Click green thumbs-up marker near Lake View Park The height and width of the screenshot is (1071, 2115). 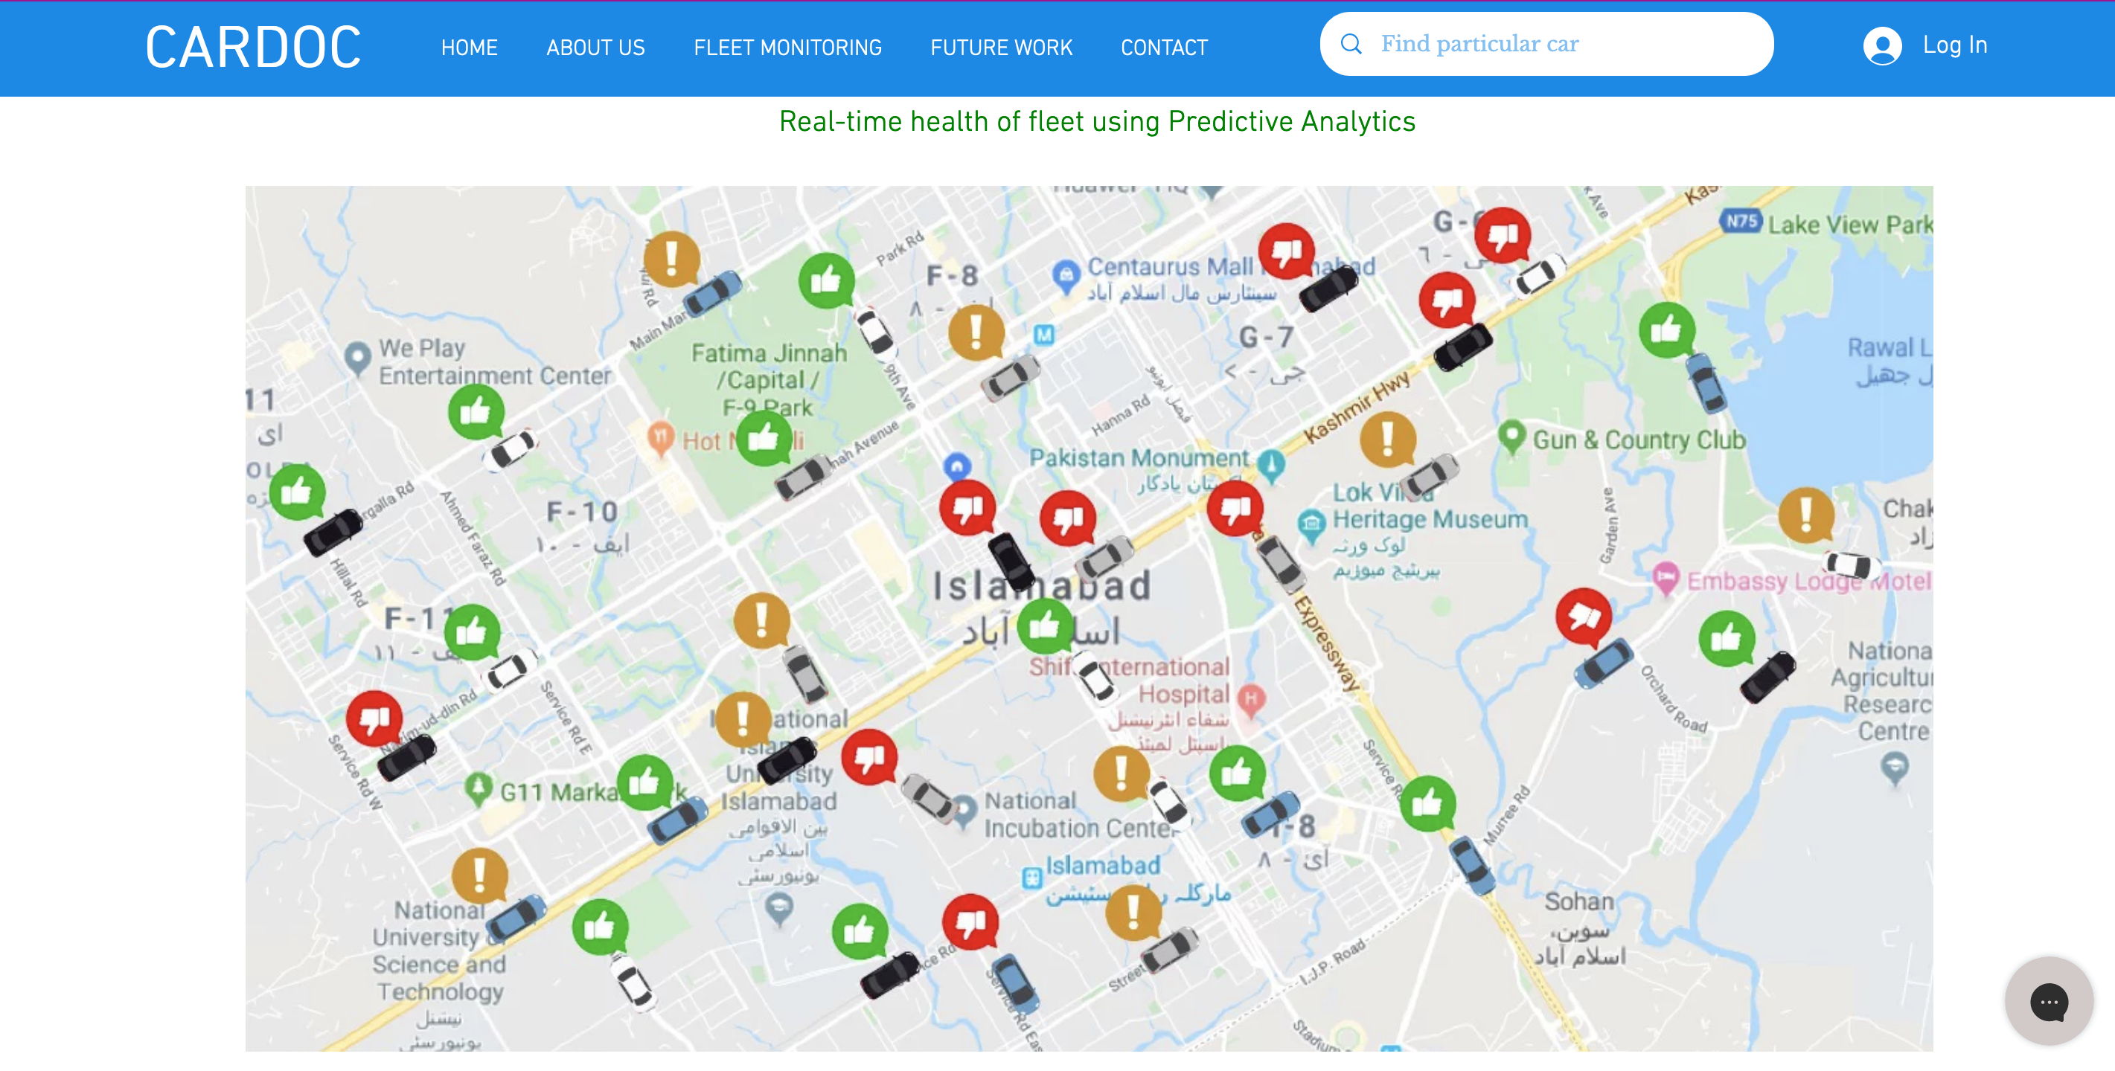point(1666,329)
